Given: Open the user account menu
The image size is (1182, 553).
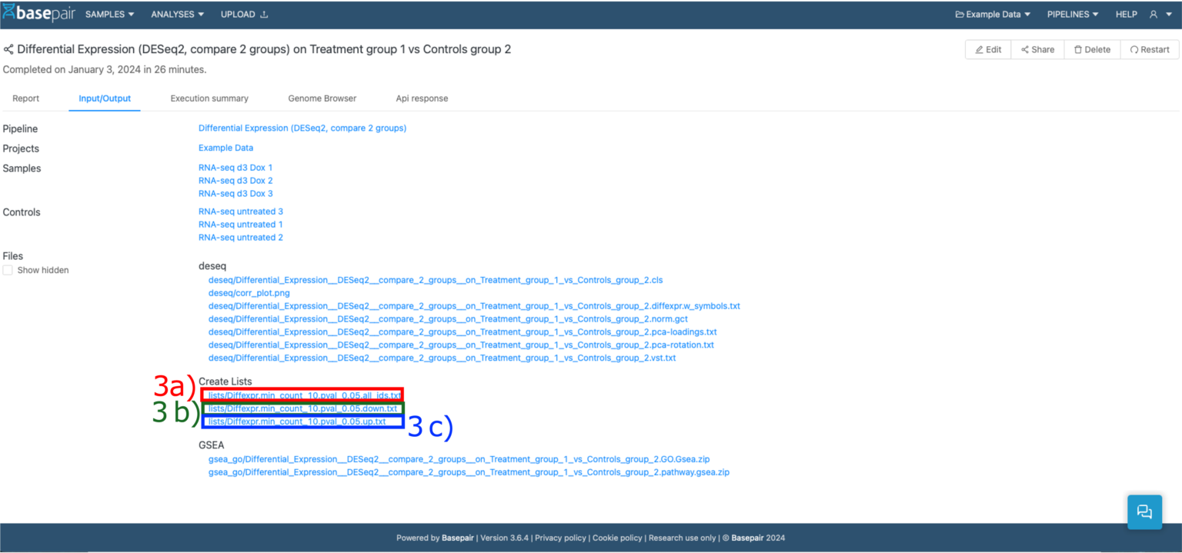Looking at the screenshot, I should pos(1160,15).
